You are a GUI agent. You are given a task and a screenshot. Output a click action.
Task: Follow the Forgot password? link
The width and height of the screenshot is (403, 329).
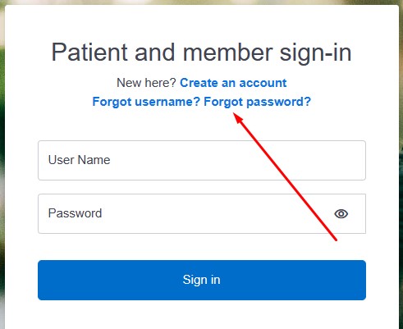pos(258,102)
